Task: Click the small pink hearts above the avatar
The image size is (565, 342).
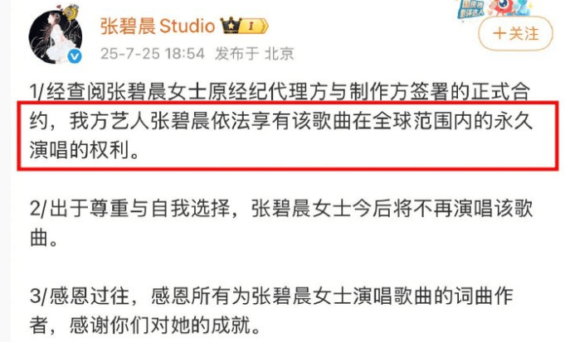Action: click(x=58, y=8)
